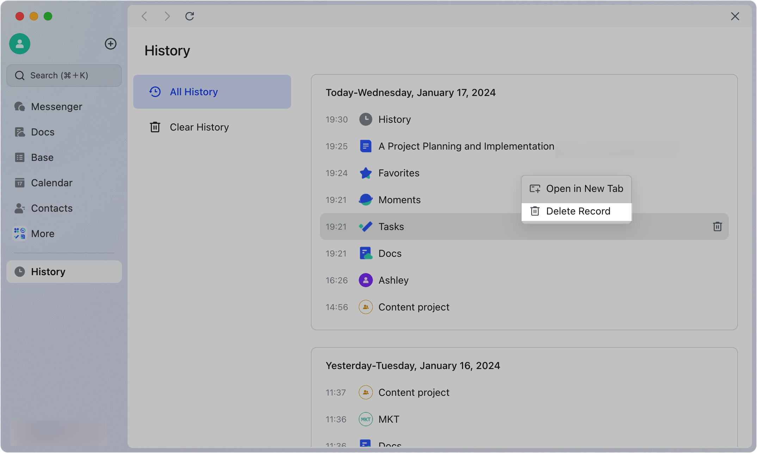Screen dimensions: 757x453
Task: Open the Base app
Action: coord(42,157)
